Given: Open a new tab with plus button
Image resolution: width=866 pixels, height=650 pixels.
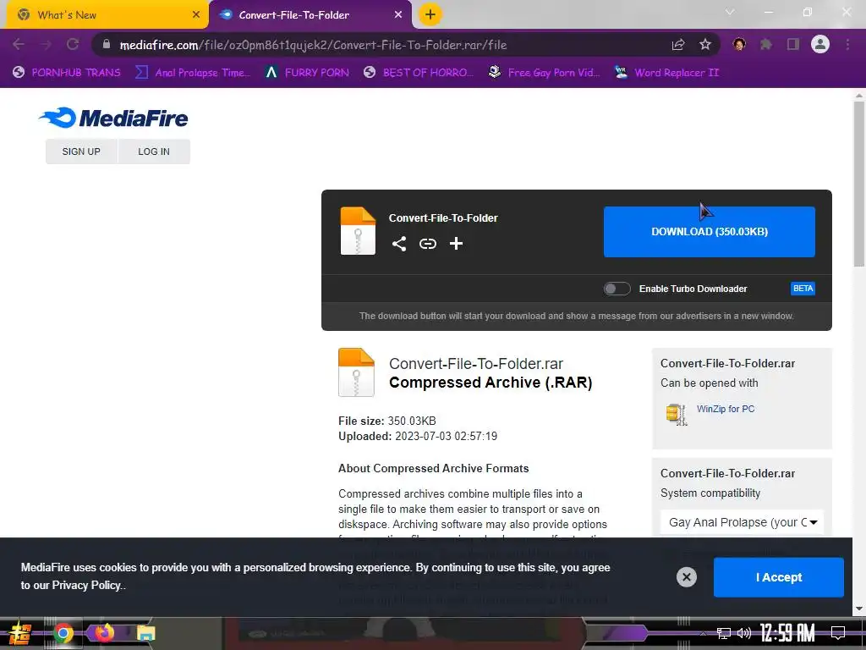Looking at the screenshot, I should pos(430,14).
